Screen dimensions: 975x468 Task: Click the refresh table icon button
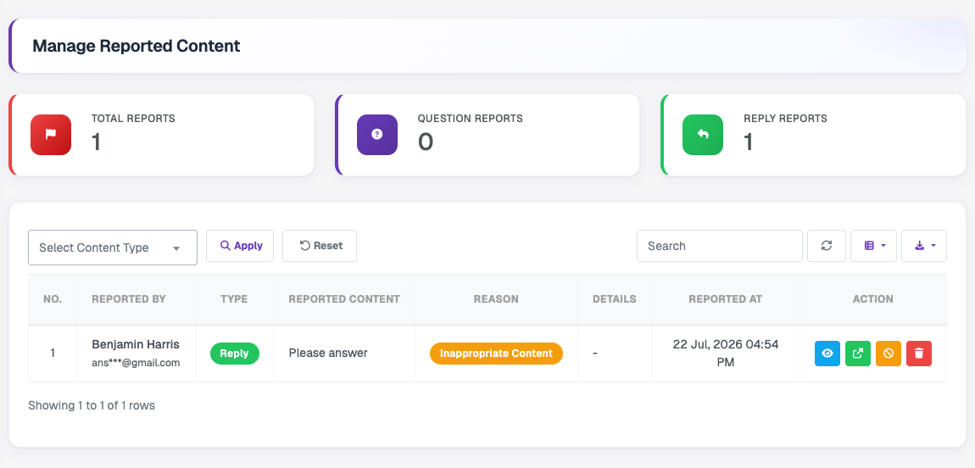point(827,246)
